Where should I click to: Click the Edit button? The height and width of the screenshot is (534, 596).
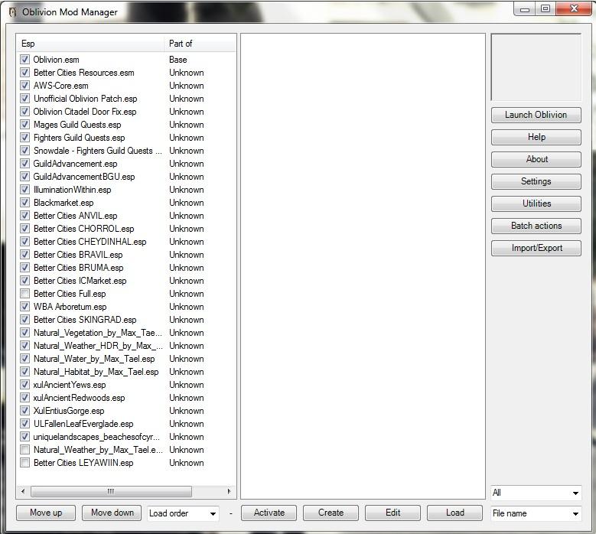pyautogui.click(x=392, y=513)
